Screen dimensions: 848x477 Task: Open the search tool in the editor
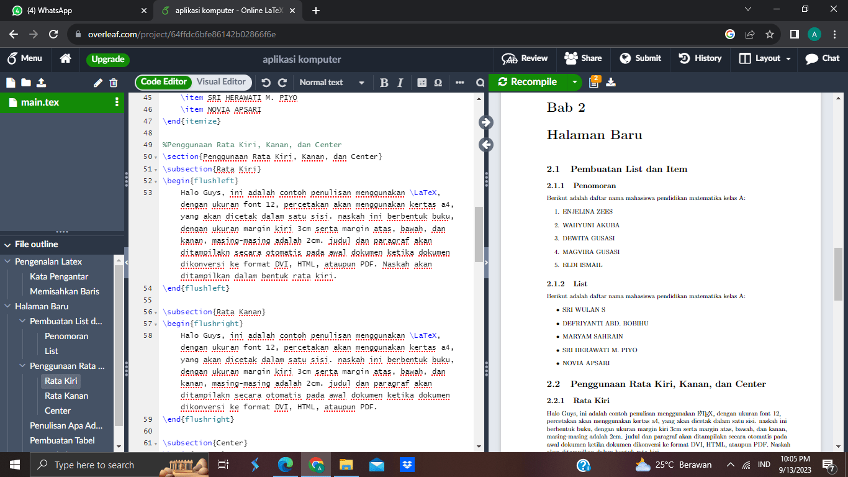[x=480, y=83]
